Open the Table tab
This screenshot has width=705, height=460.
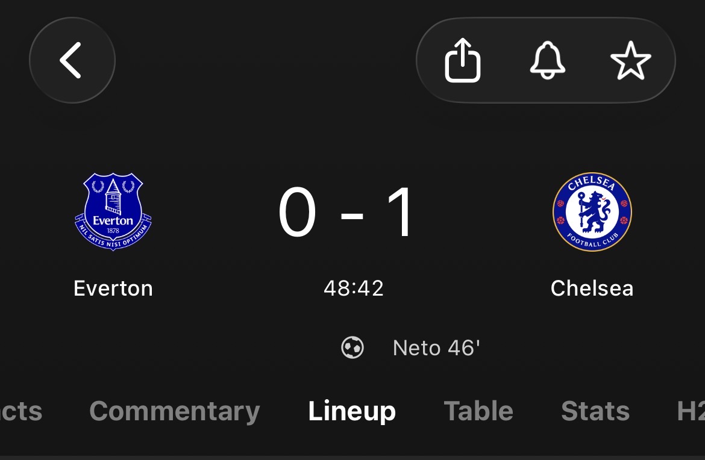pos(478,411)
